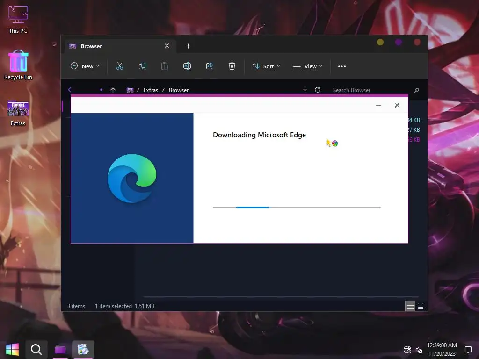Click the network globe tray icon

407,350
